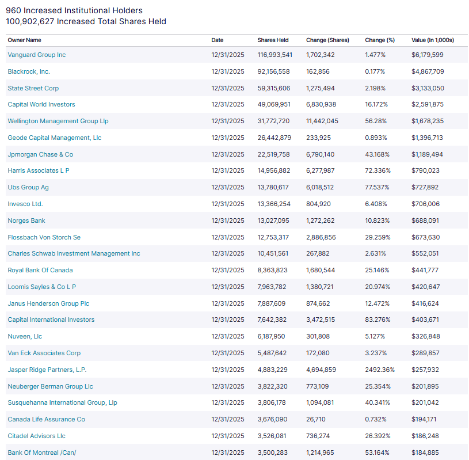This screenshot has width=469, height=460.
Task: Open Capital International Investors link
Action: (51, 320)
